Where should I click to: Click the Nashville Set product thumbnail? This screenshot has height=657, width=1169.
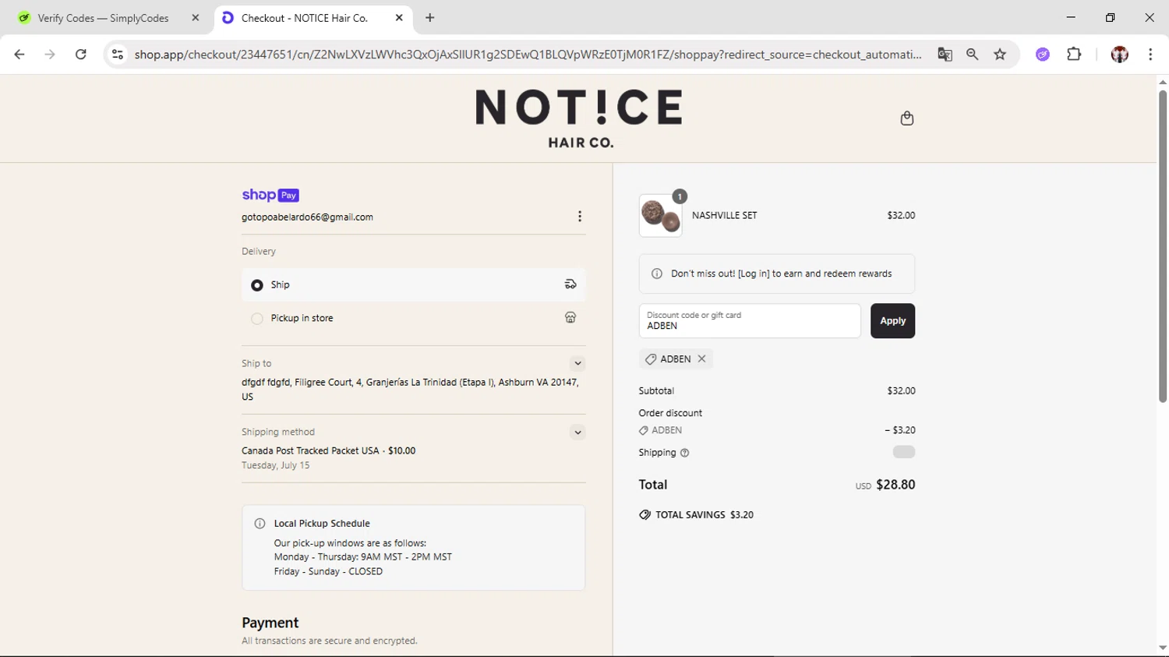click(660, 215)
